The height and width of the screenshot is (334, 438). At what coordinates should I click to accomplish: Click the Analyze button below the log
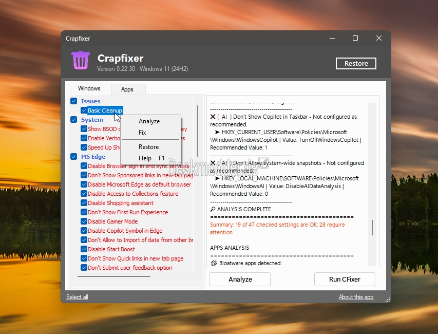240,279
